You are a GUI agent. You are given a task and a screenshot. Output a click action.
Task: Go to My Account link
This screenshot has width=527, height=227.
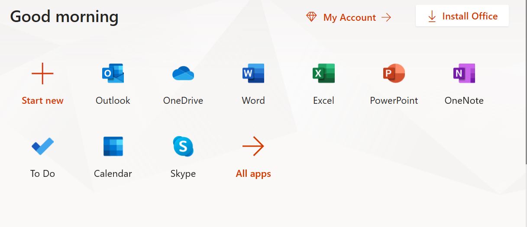pyautogui.click(x=349, y=17)
